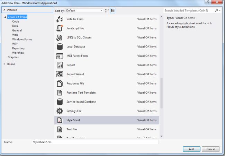The height and width of the screenshot is (156, 225).
Task: Click the scroll down arrow
Action: tap(161, 136)
